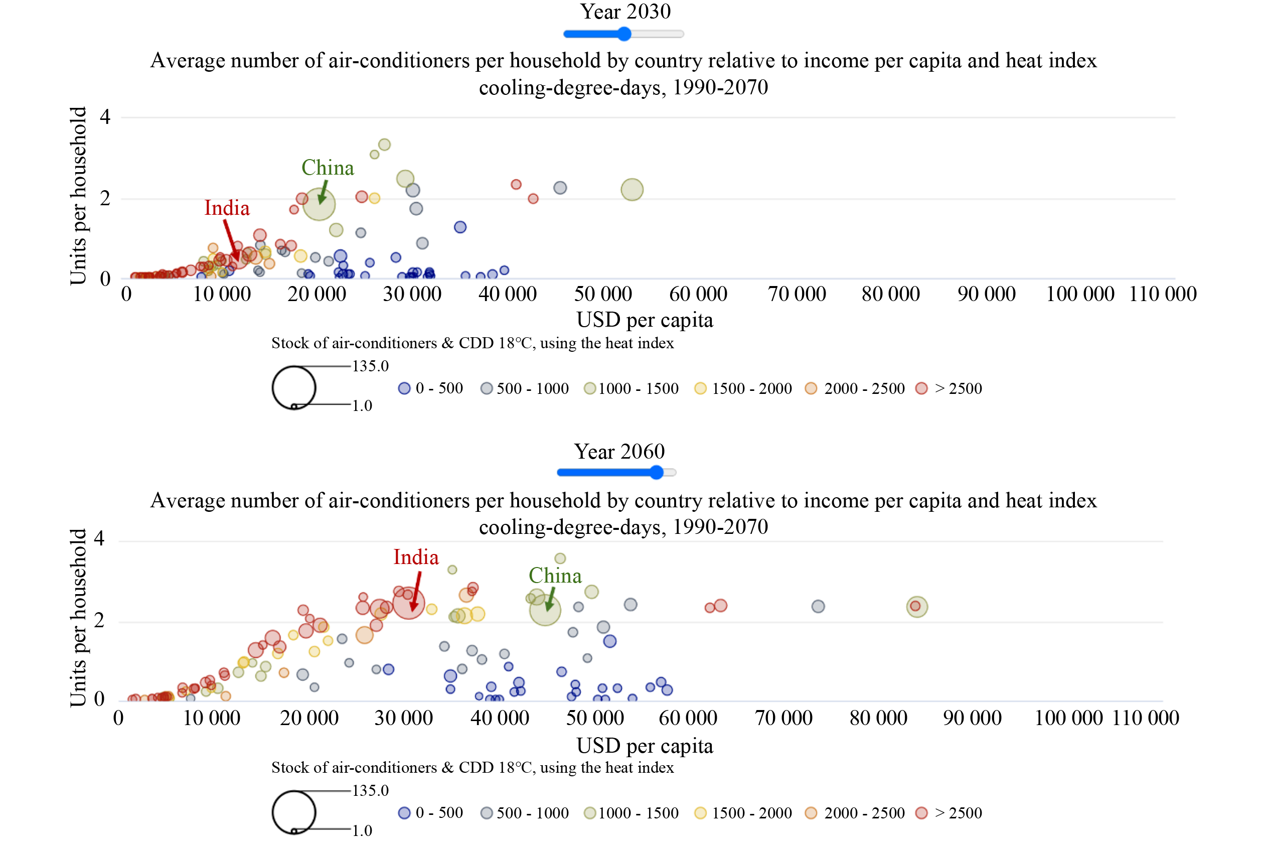Toggle the > 2500 legend item in the 2030 chart
1264x841 pixels.
point(949,388)
